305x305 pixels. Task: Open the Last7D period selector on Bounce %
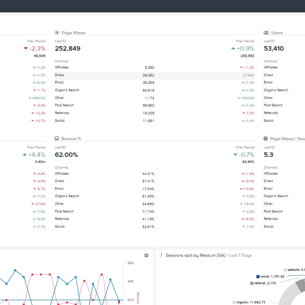coord(60,147)
